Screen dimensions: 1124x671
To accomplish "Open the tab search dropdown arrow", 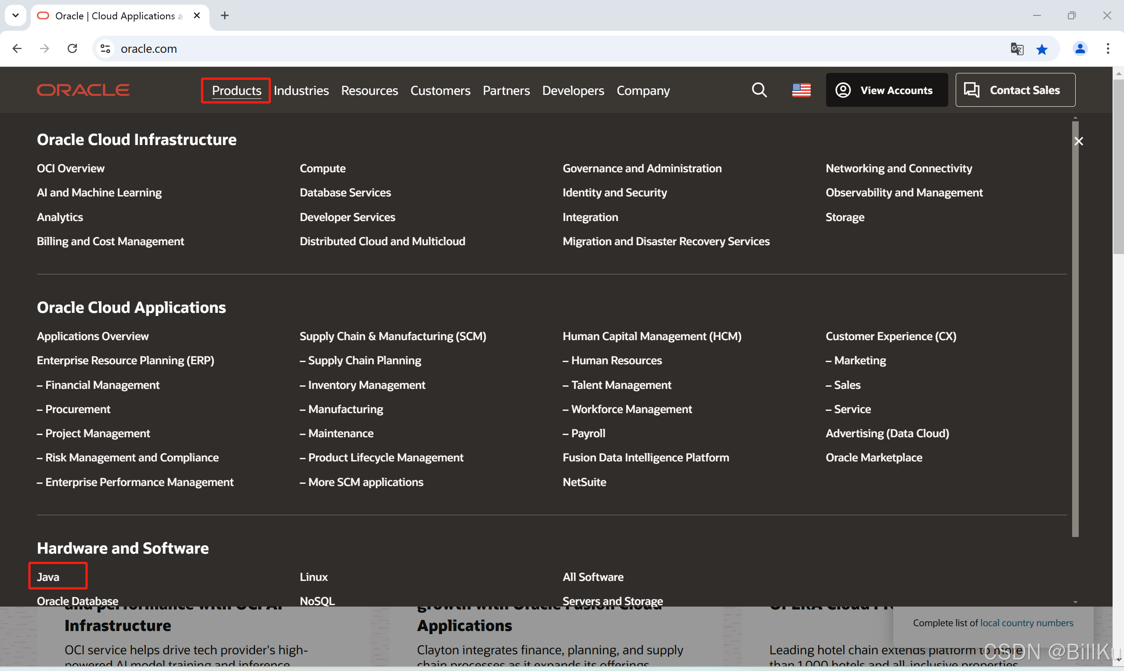I will [x=15, y=15].
